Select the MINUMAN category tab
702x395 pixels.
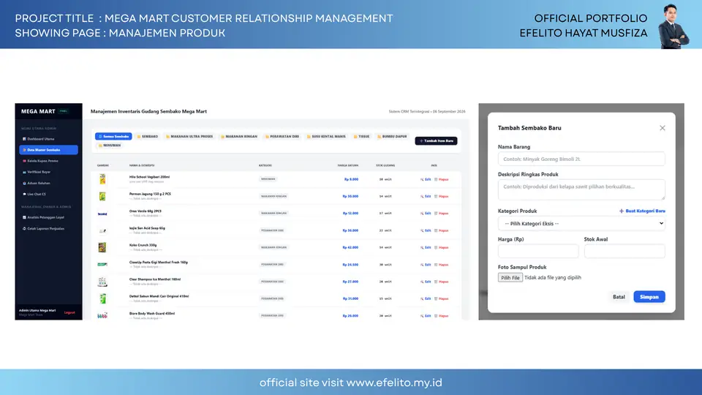pos(110,146)
